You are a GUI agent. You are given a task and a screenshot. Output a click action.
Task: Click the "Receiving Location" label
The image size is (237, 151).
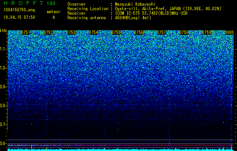[x=88, y=9]
